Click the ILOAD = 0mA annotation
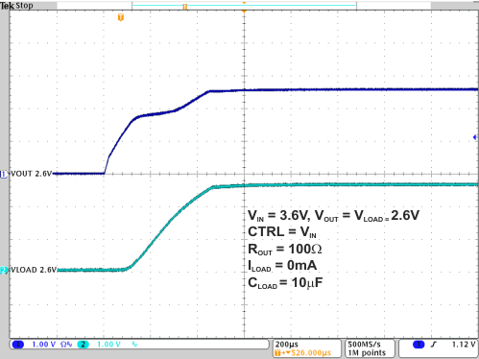The width and height of the screenshot is (479, 359). click(282, 266)
